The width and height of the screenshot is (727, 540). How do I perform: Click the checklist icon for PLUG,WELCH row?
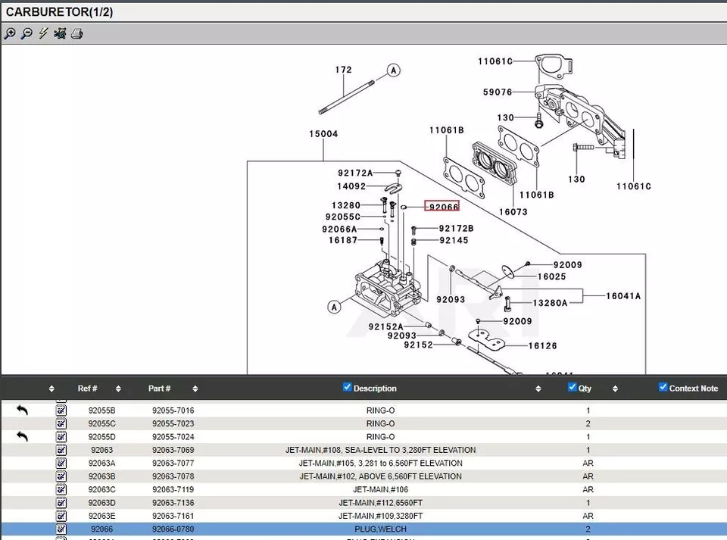point(61,529)
